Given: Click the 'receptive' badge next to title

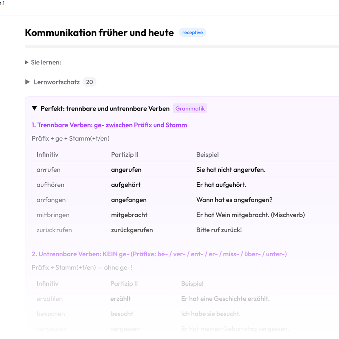Looking at the screenshot, I should (192, 33).
